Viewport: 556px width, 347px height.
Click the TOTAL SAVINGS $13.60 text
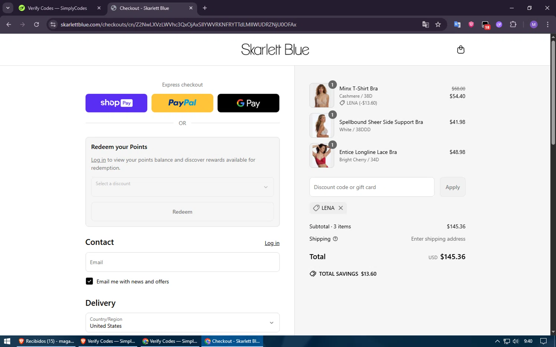348,274
